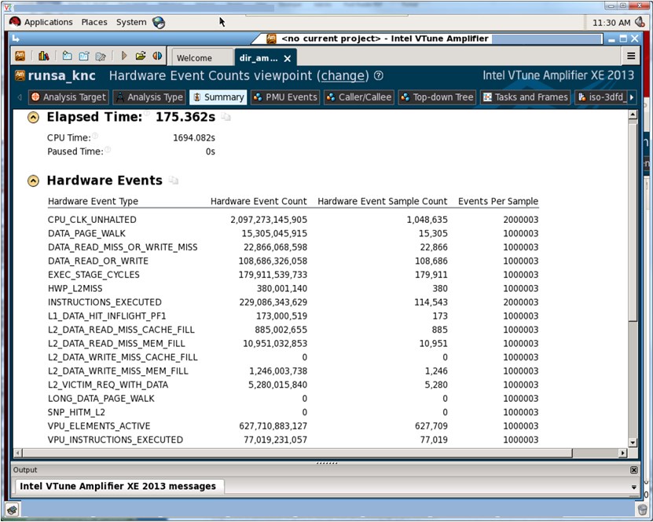Show more tabs with right arrow
Screen dimensions: 653x522
[632, 97]
